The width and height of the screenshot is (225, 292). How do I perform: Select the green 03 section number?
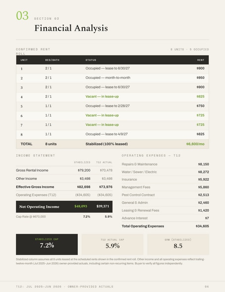[x=22, y=15]
